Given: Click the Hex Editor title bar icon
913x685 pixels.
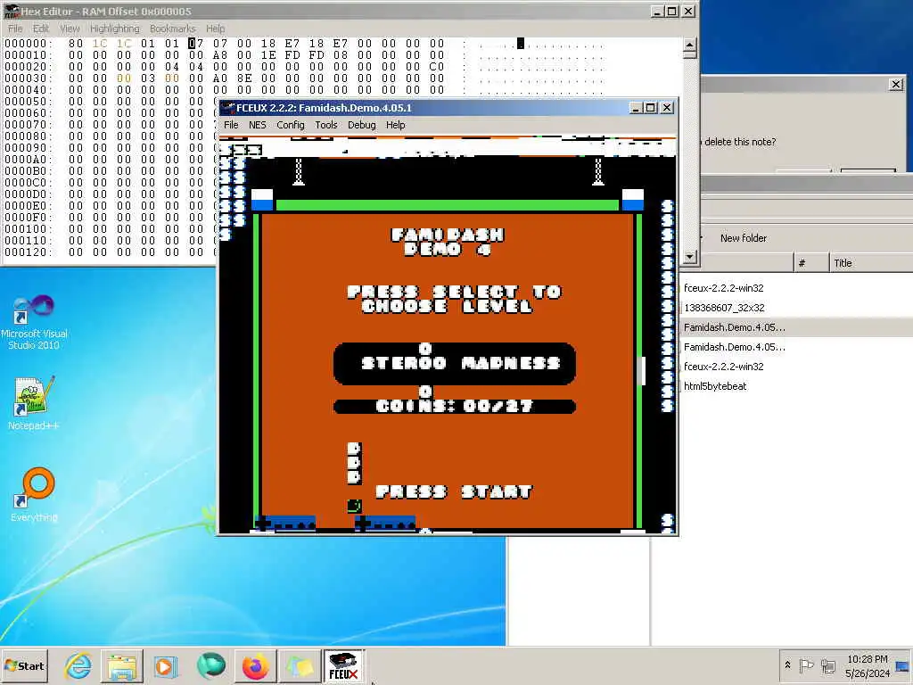Looking at the screenshot, I should point(12,11).
